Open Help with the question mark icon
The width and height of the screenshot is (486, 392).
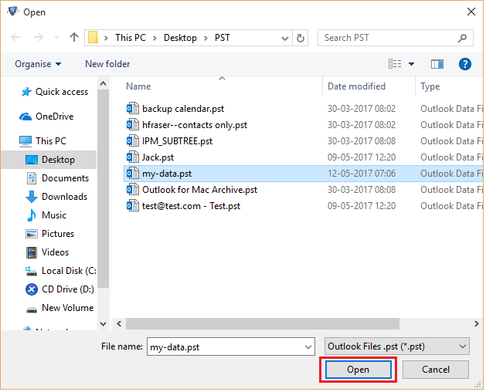click(x=465, y=64)
